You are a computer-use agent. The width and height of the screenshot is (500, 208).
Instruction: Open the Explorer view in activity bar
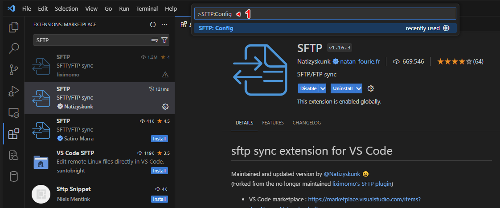tap(14, 27)
